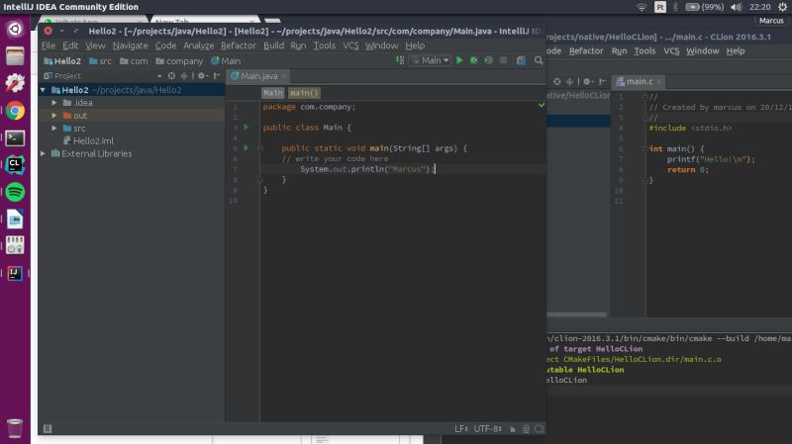Stop the running process with the square icon
Screen dimensions: 792x444
pyautogui.click(x=503, y=60)
